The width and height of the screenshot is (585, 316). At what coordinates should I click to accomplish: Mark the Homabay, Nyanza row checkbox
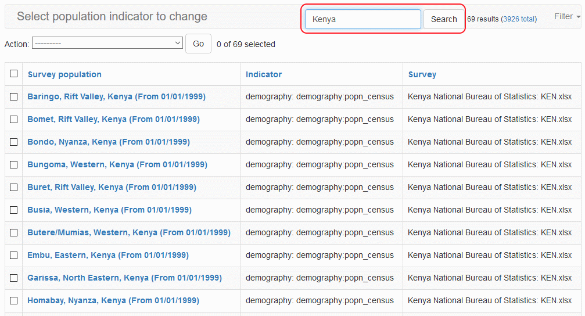coord(13,301)
